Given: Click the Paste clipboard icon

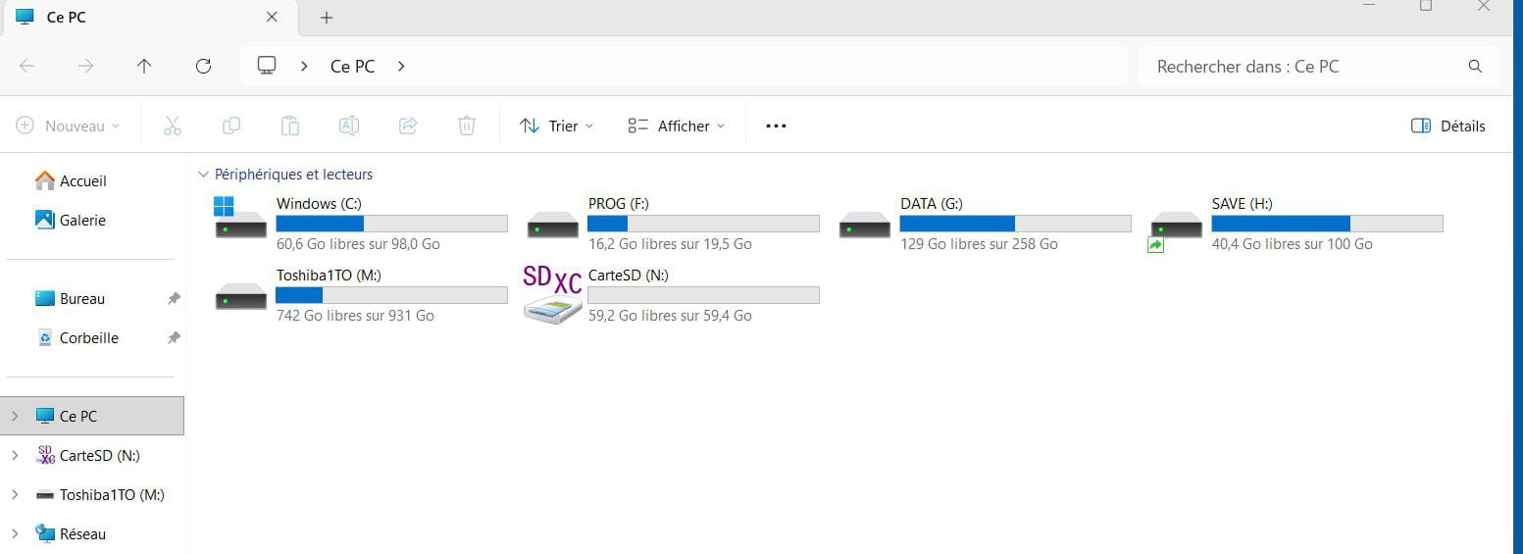Looking at the screenshot, I should 290,126.
